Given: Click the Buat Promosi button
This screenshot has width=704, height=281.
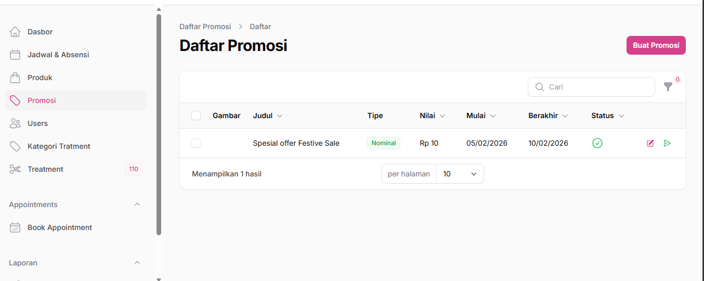Looking at the screenshot, I should [656, 45].
